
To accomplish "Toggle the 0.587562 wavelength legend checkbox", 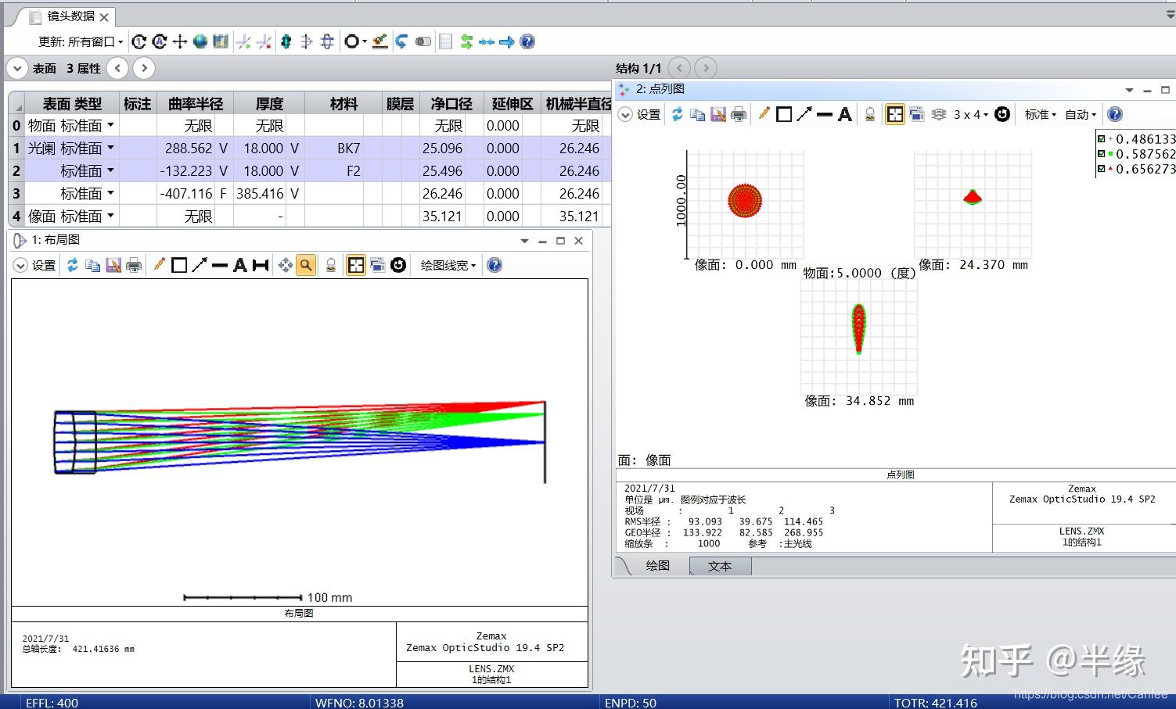I will (1101, 154).
